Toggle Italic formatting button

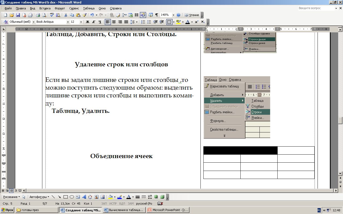(94, 22)
